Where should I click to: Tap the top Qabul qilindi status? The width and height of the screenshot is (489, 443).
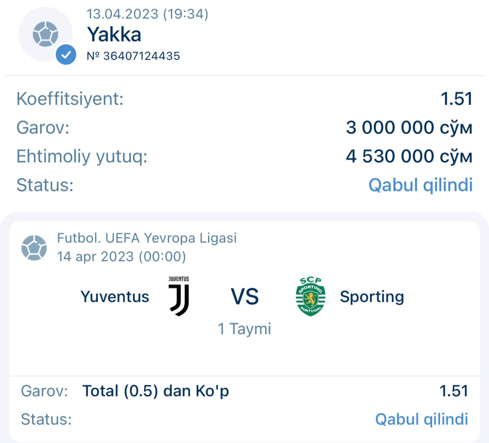[x=420, y=185]
